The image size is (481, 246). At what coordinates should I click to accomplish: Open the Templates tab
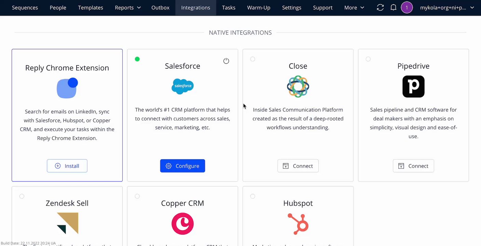click(x=91, y=8)
